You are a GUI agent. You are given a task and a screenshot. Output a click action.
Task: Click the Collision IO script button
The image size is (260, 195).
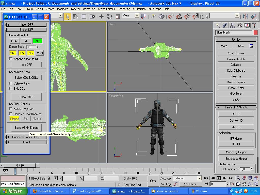[x=236, y=121]
